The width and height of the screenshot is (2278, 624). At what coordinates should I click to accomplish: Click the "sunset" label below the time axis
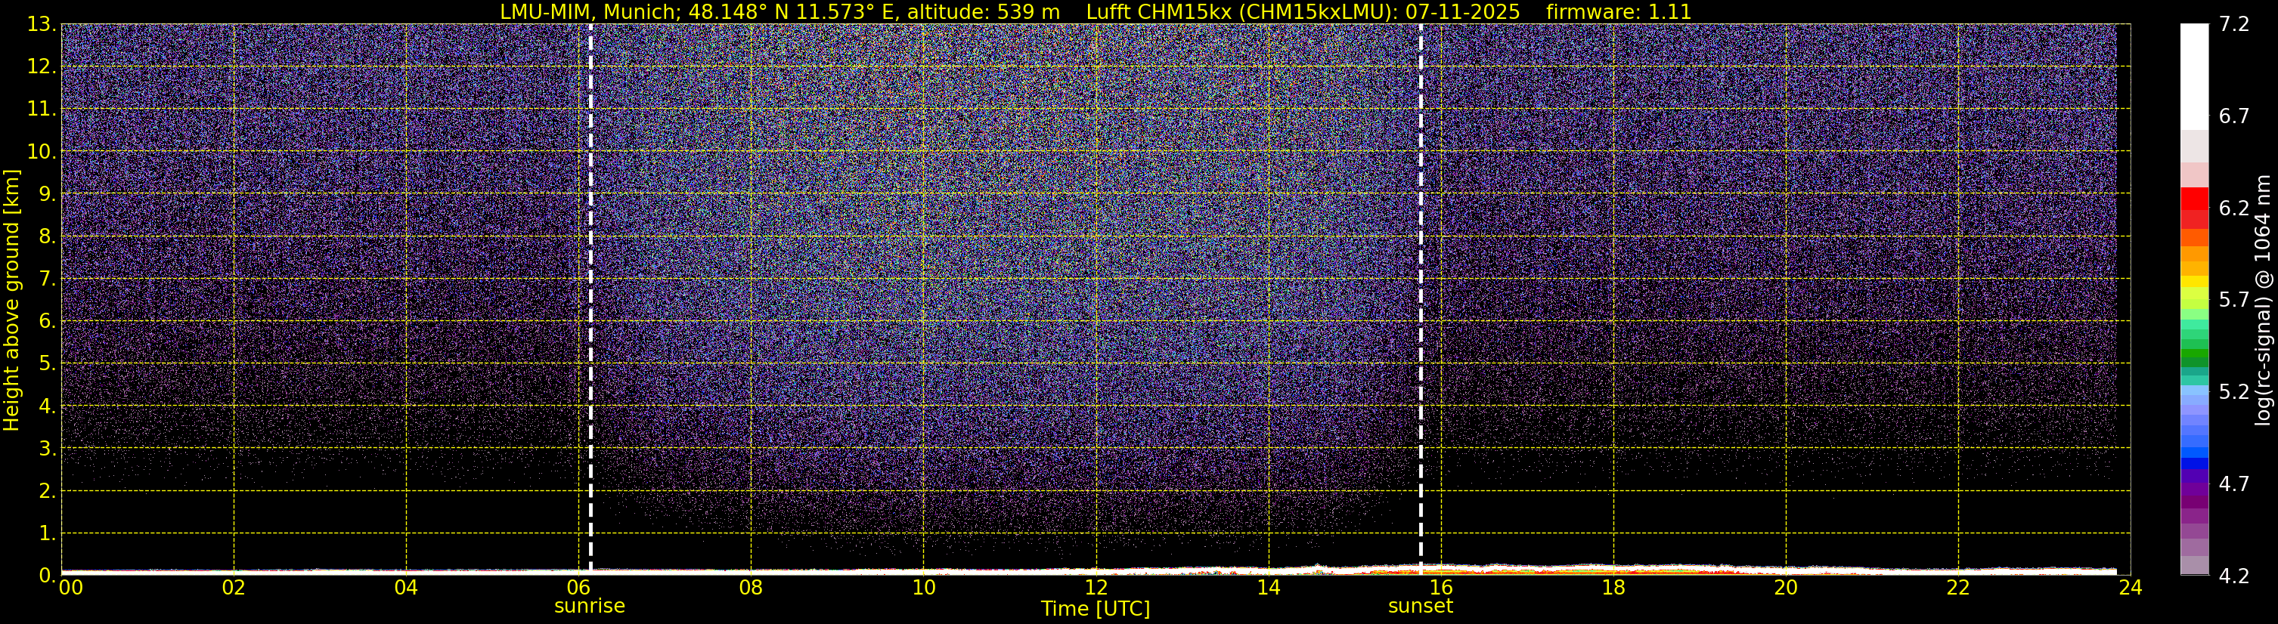tap(1420, 607)
